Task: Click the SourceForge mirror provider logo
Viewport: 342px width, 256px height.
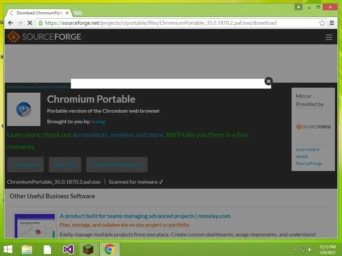Action: [x=313, y=127]
